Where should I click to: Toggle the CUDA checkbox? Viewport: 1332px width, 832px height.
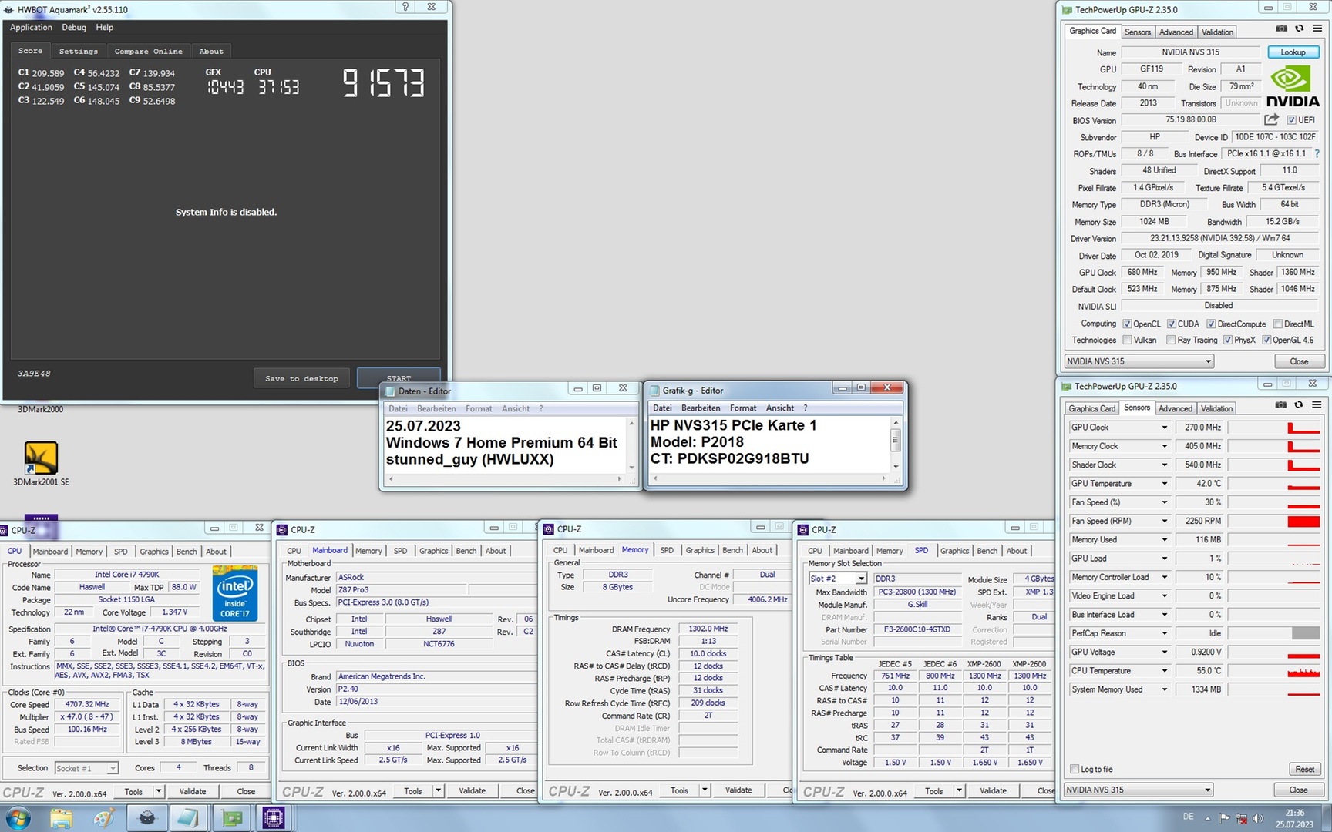[x=1172, y=324]
